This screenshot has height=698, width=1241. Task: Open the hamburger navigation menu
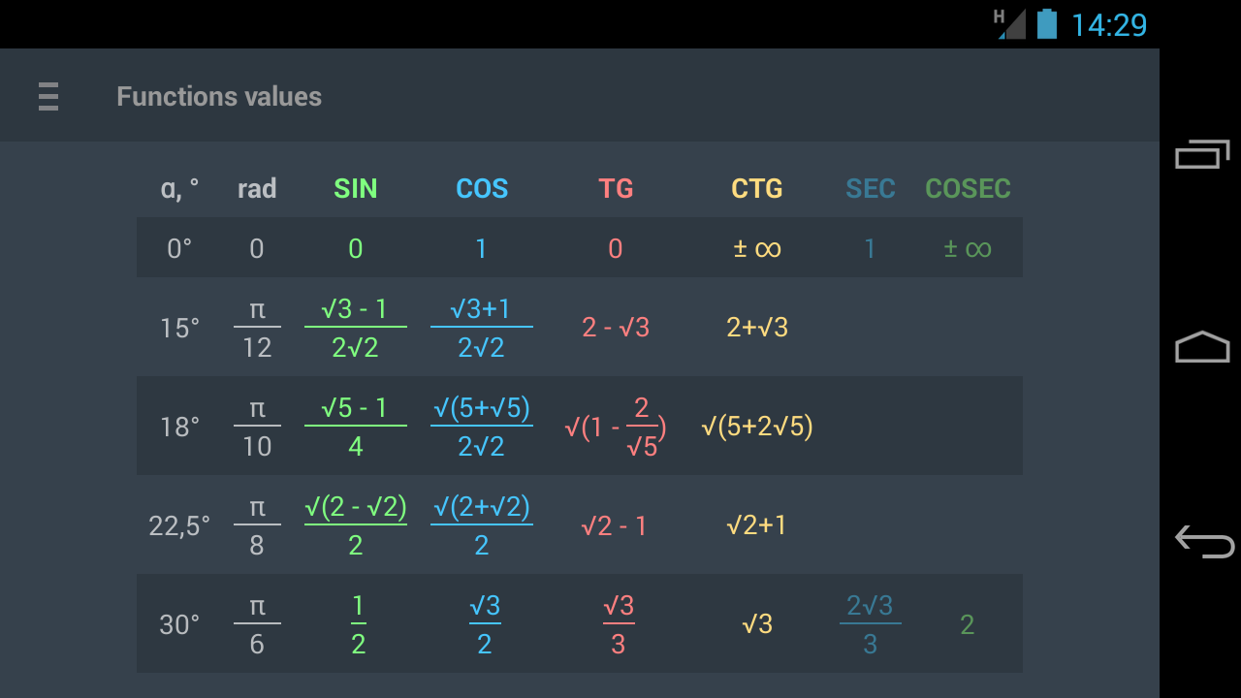point(48,97)
